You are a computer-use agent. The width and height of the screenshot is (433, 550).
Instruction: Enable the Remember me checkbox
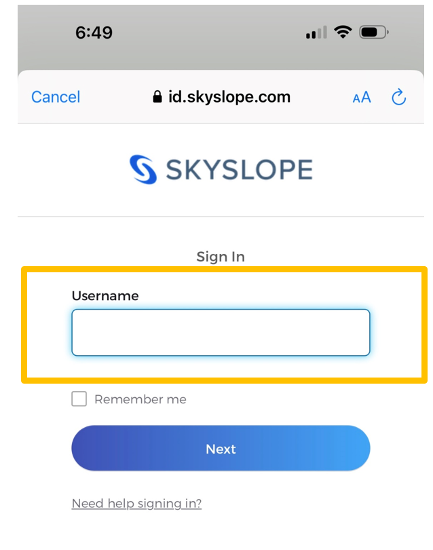pos(79,399)
